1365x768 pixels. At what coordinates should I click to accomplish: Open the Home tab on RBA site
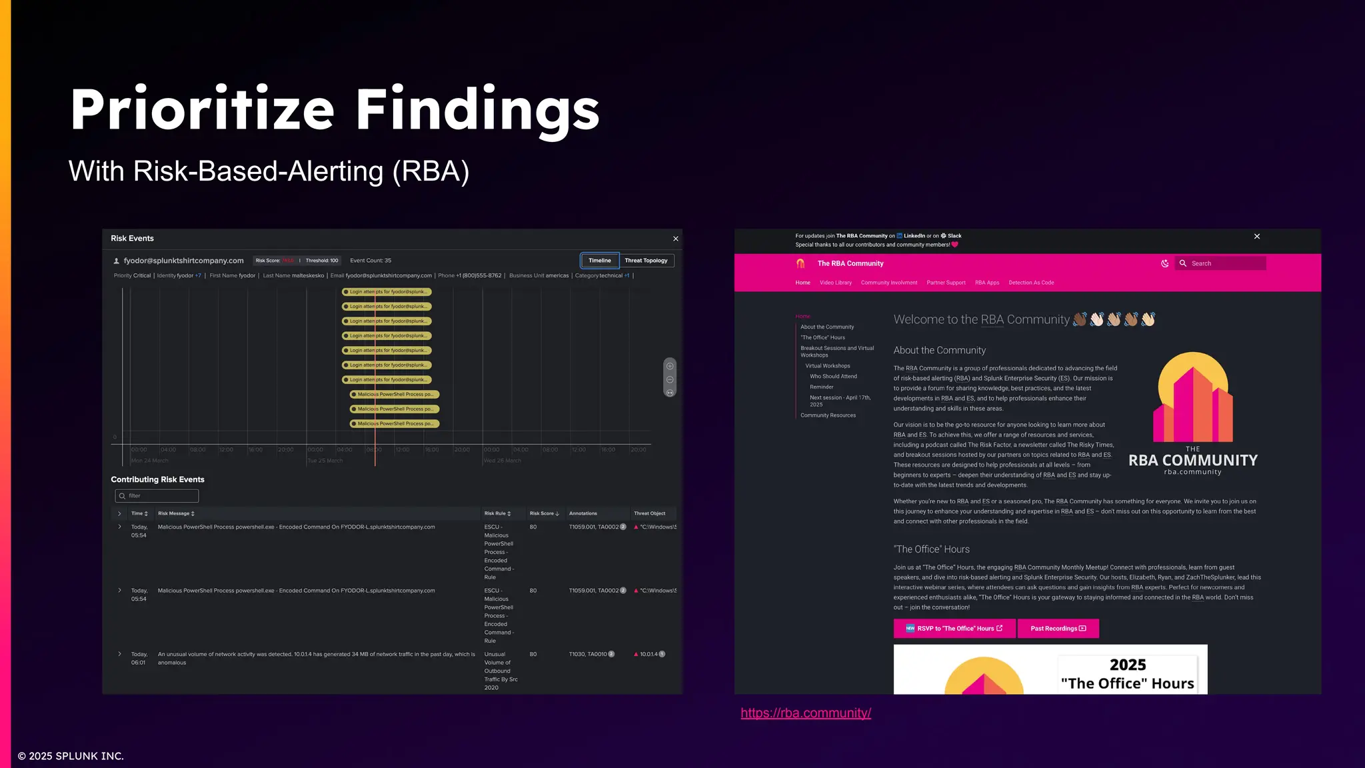pos(802,283)
